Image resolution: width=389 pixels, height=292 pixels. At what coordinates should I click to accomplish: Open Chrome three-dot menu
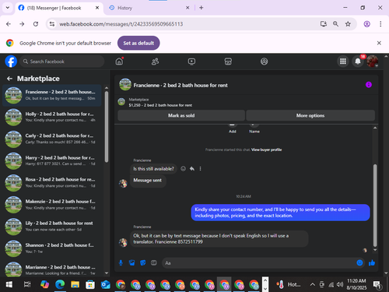pyautogui.click(x=380, y=24)
